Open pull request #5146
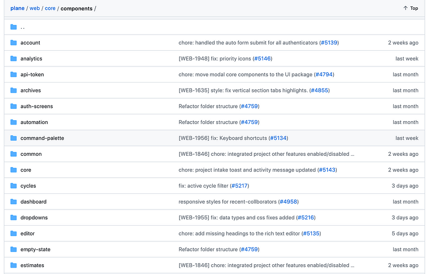Image resolution: width=427 pixels, height=274 pixels. pos(263,59)
